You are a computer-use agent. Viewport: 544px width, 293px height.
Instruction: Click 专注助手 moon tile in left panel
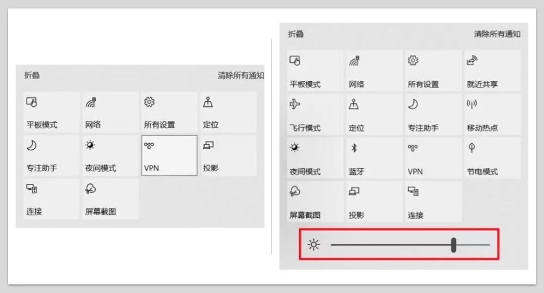coord(51,156)
